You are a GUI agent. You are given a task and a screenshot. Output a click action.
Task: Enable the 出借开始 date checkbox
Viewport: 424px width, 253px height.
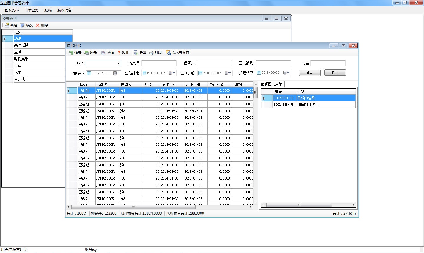[89, 73]
